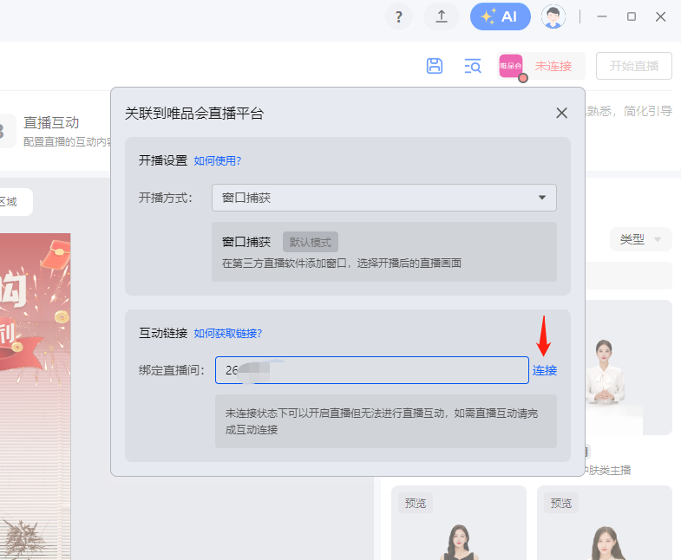681x560 pixels.
Task: Click the 未连接 connection status
Action: [x=553, y=66]
